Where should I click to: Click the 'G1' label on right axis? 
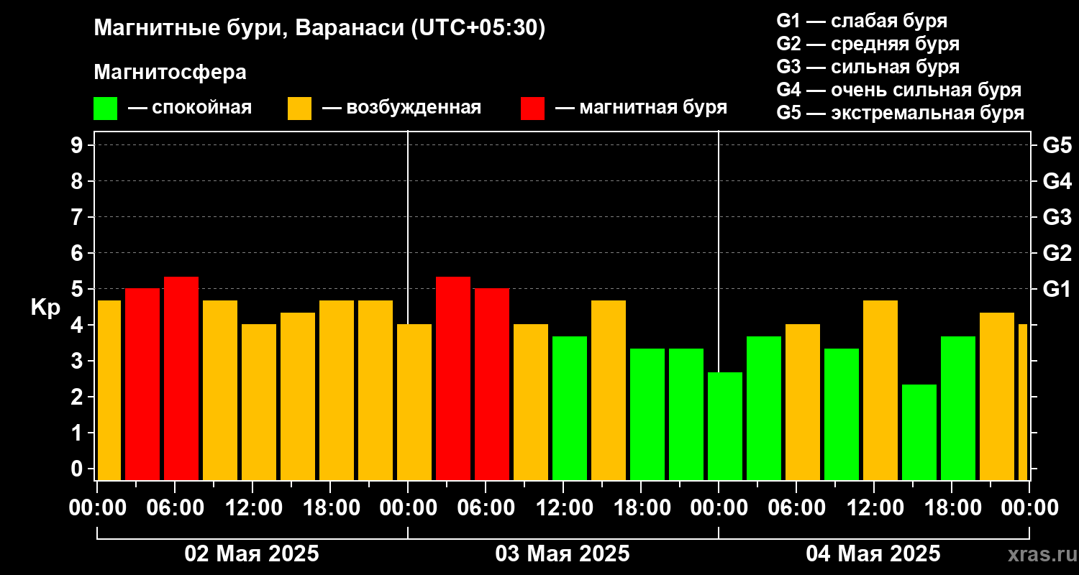point(1057,289)
